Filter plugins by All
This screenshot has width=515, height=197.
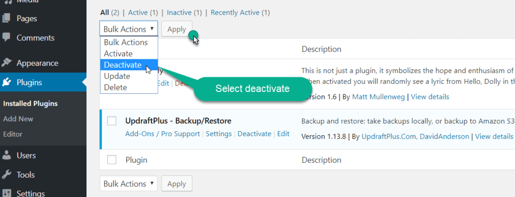[x=105, y=13]
